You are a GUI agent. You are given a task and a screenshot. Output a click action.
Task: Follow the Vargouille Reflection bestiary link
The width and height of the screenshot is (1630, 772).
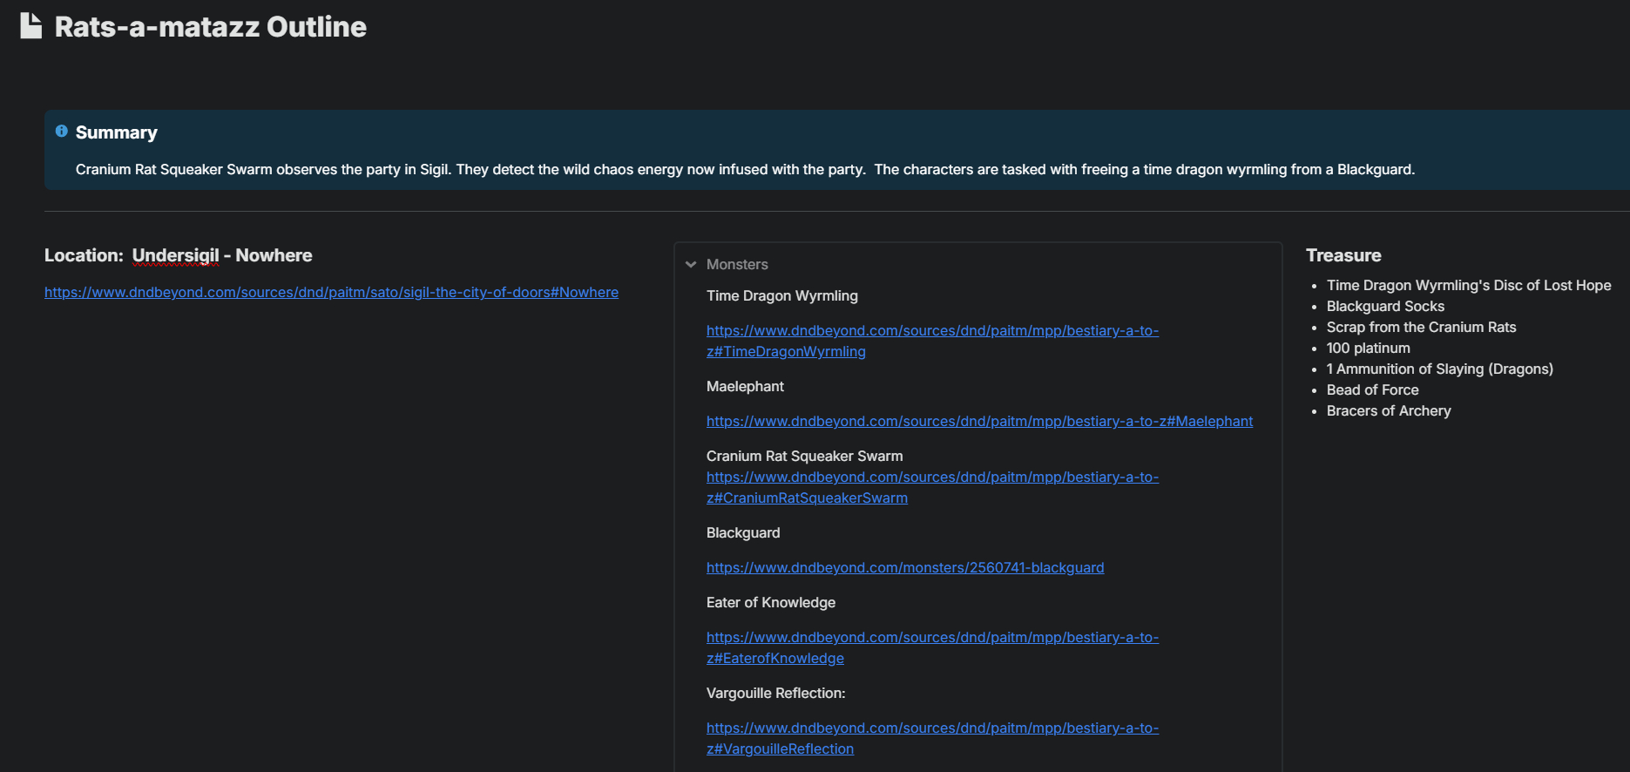(931, 728)
